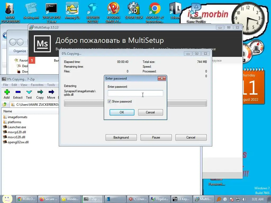Click the Enter password text field

pos(135,93)
